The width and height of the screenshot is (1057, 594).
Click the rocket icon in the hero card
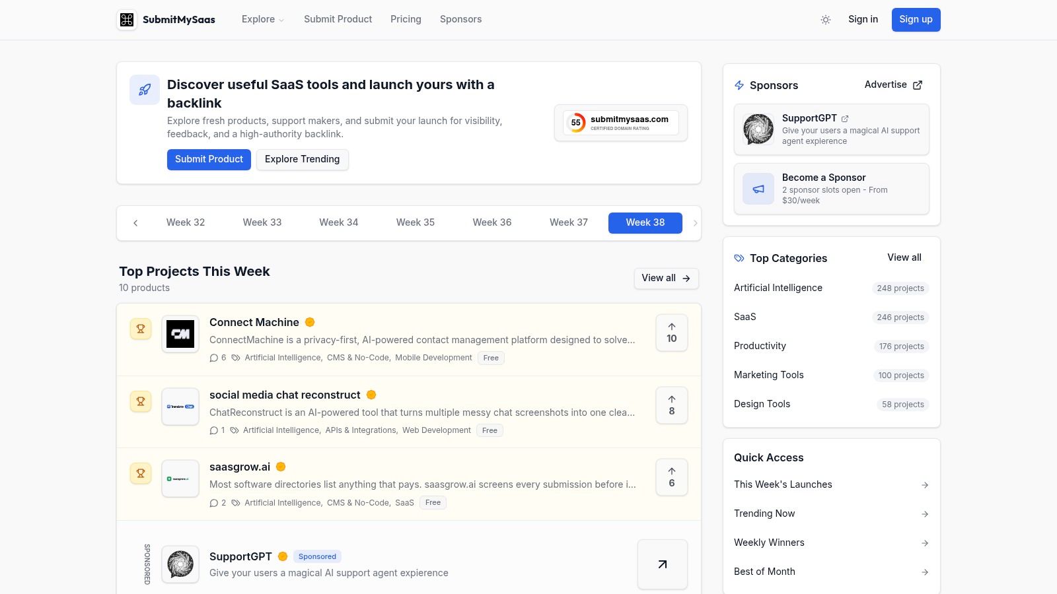[x=145, y=90]
